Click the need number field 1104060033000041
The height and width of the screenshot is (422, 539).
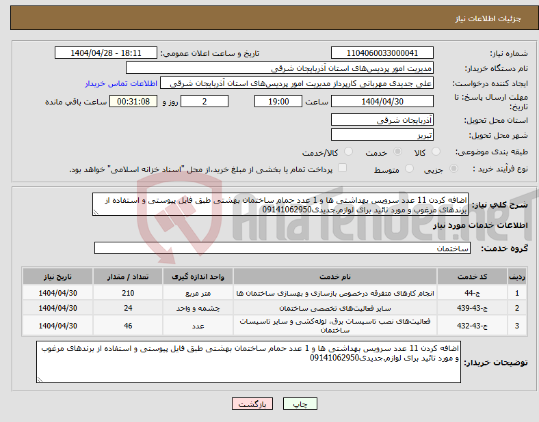tap(382, 53)
